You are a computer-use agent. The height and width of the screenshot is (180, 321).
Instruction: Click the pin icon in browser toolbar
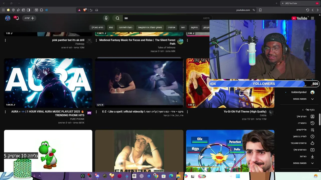[x=18, y=10]
